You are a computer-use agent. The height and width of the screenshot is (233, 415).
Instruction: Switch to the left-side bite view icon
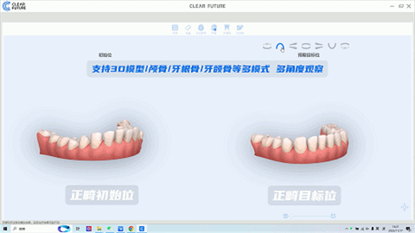pos(293,46)
